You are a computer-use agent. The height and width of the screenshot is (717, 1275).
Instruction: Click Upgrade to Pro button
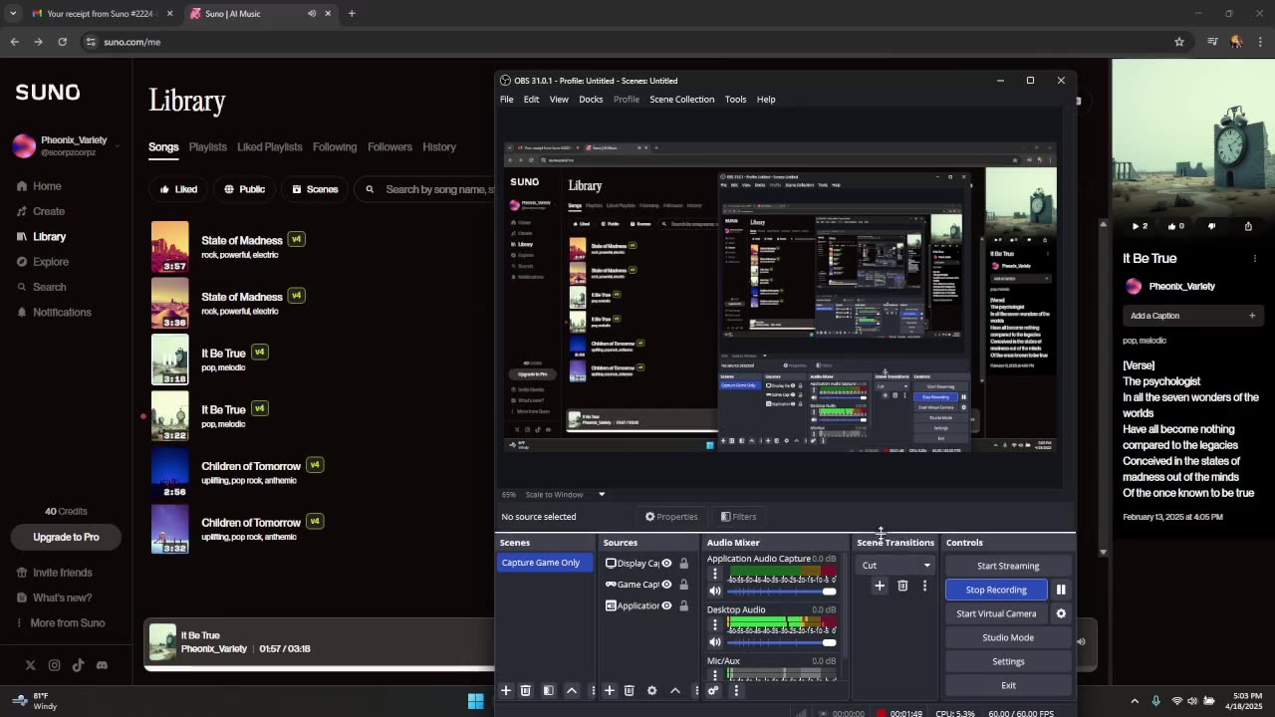click(66, 537)
